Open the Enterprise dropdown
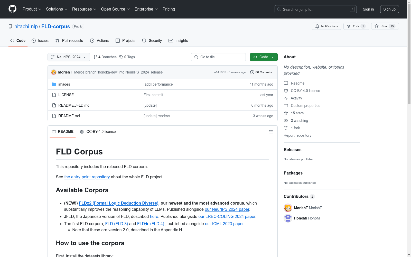This screenshot has height=257, width=411. pos(146,9)
